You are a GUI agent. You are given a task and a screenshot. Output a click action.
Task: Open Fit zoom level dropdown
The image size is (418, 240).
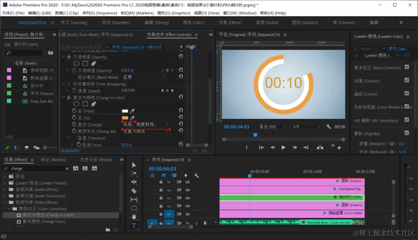(x=272, y=127)
